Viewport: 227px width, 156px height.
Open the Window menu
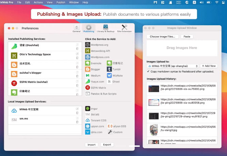pos(74,2)
